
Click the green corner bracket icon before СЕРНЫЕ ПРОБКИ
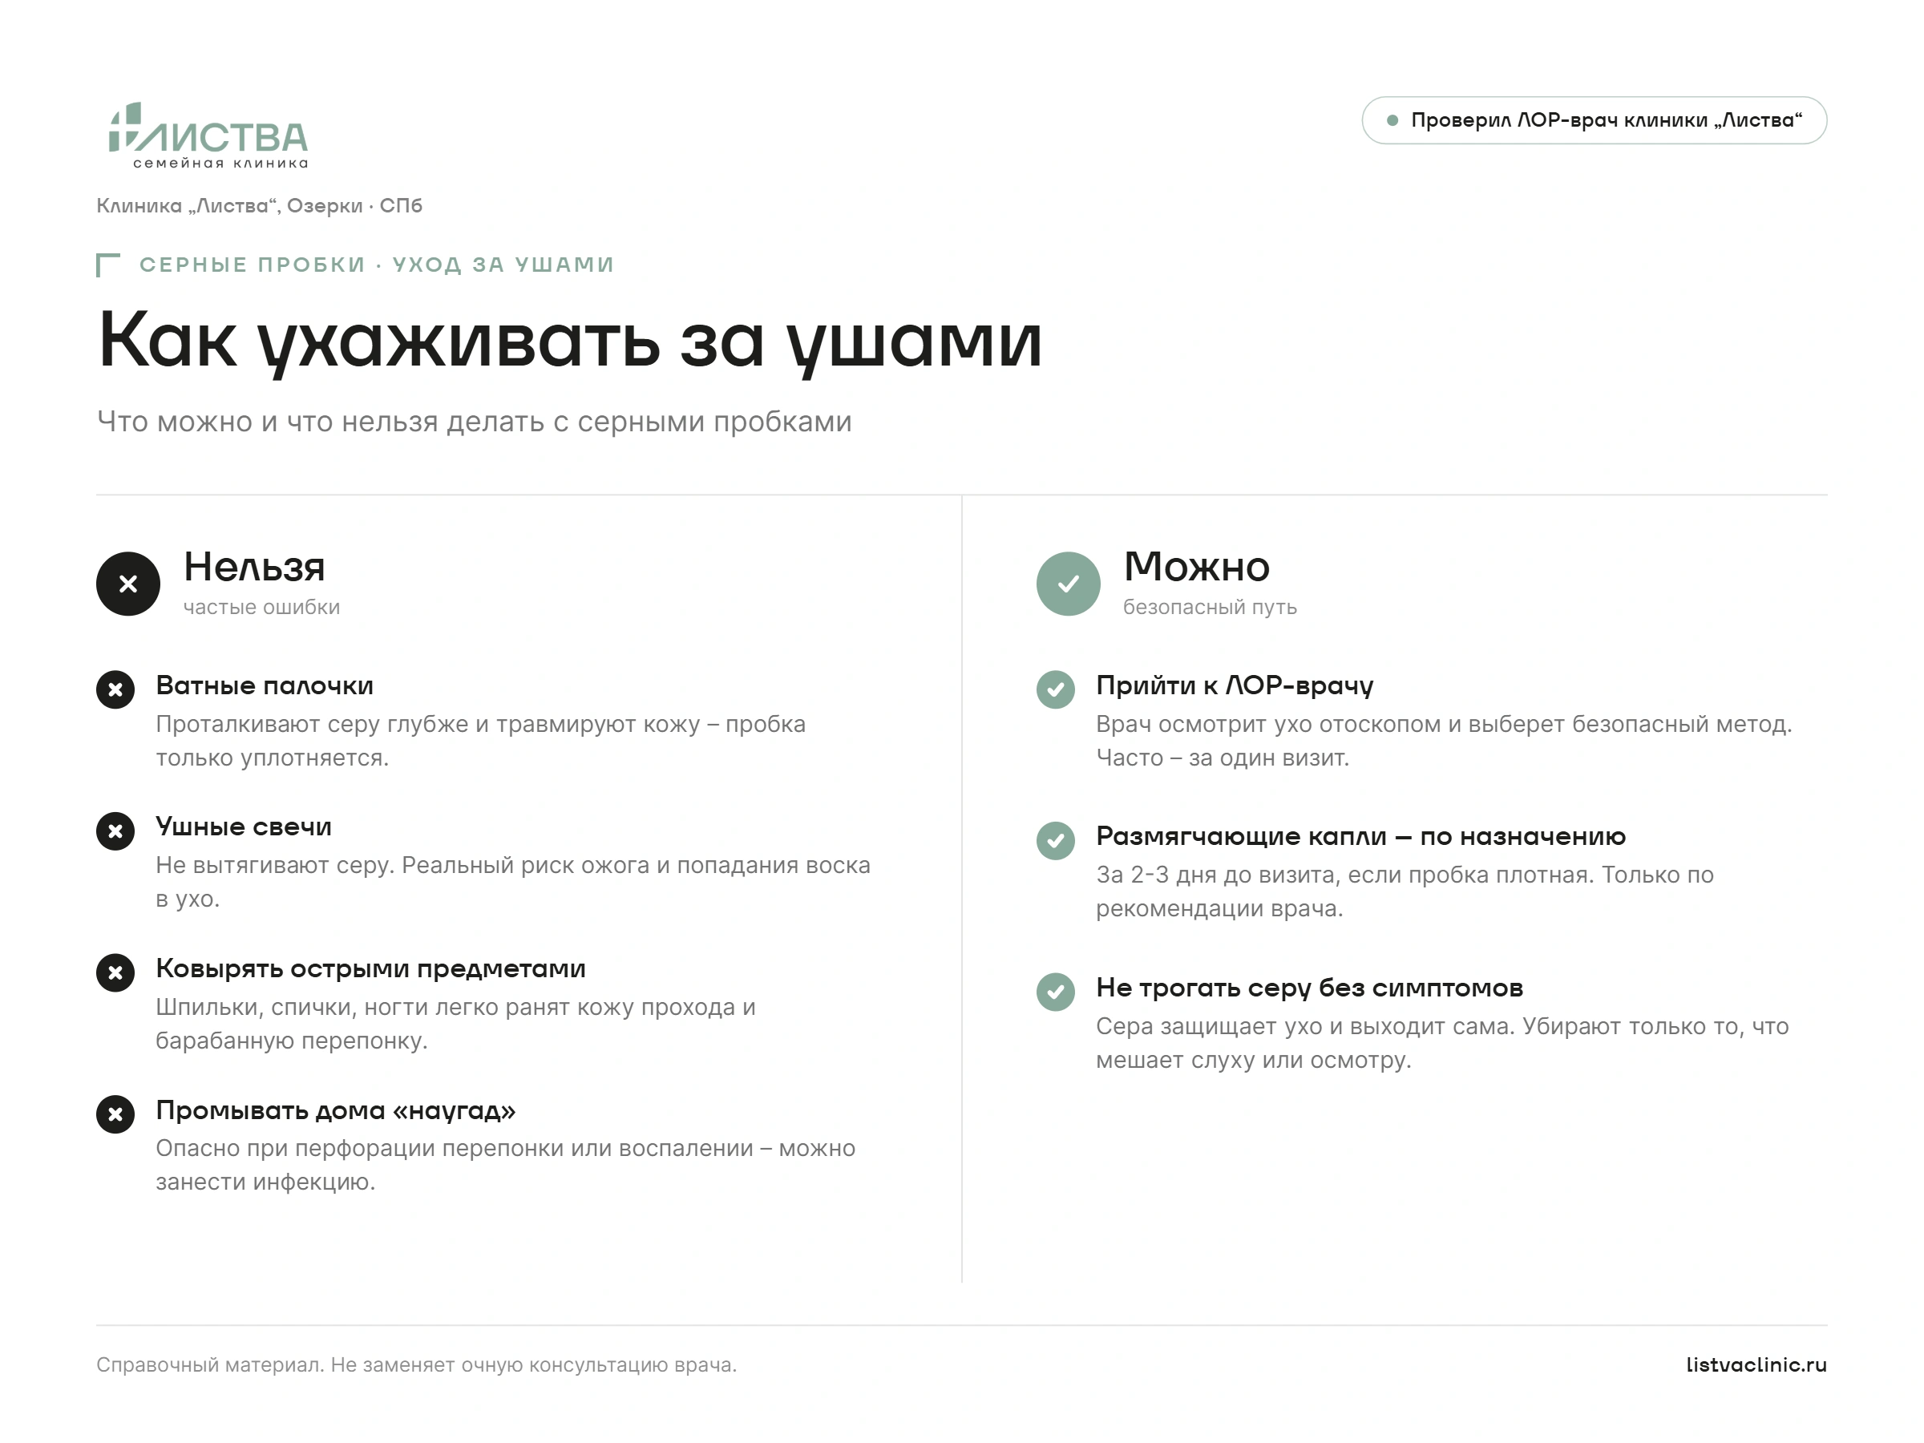point(108,265)
